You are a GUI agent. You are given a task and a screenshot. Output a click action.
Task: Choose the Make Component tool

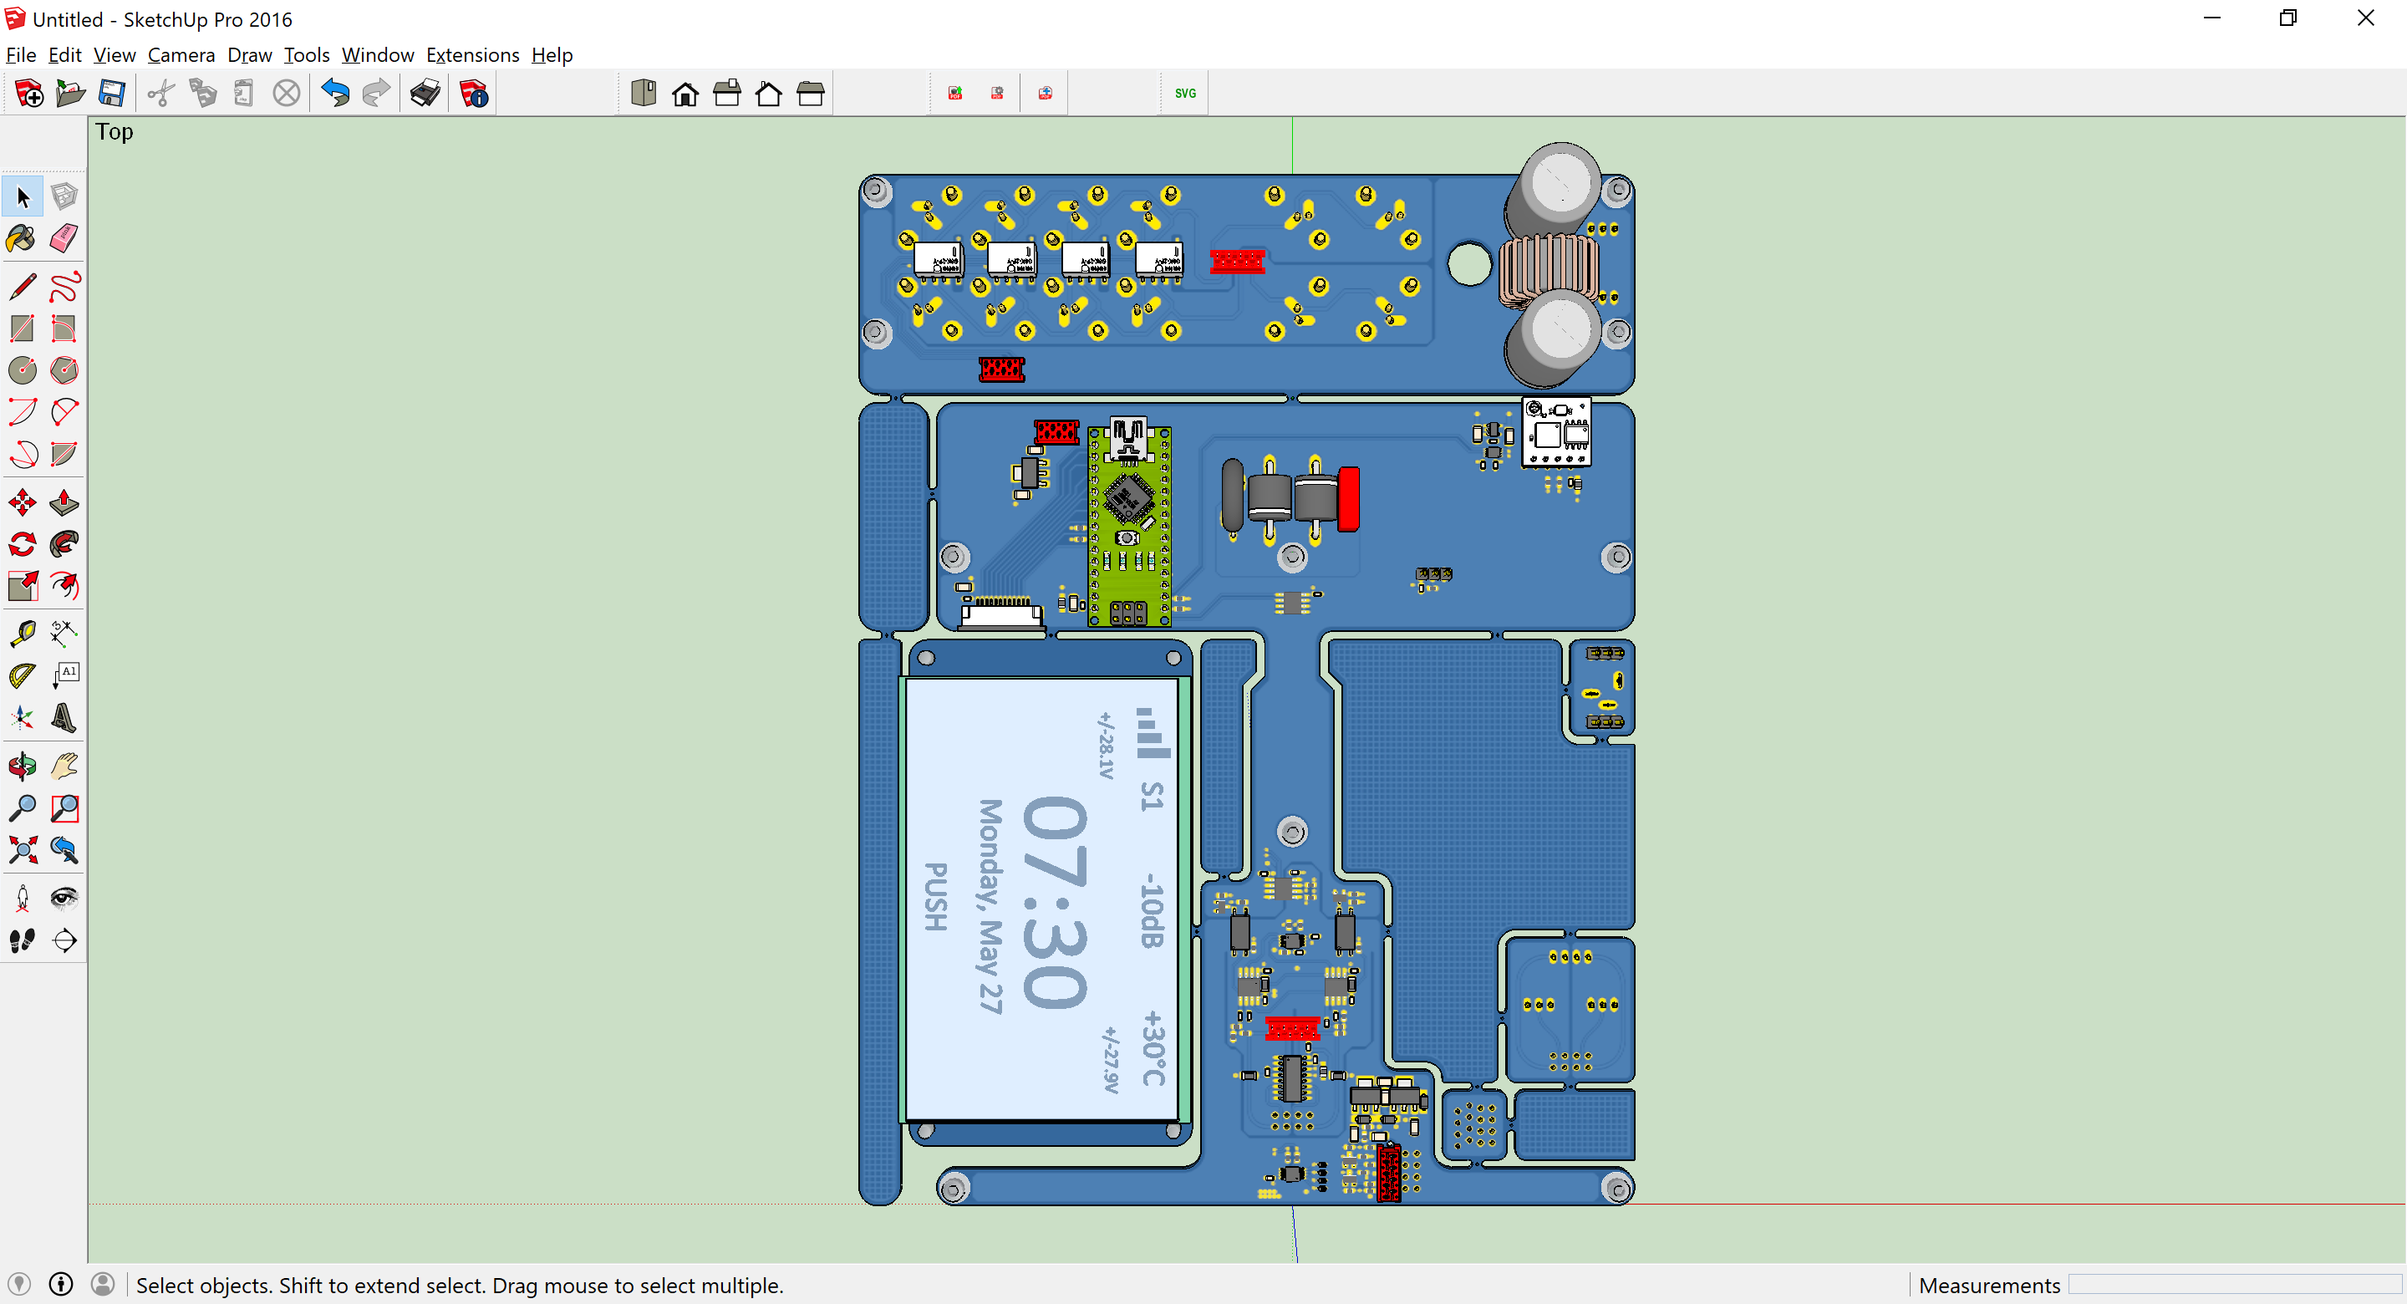[x=64, y=196]
